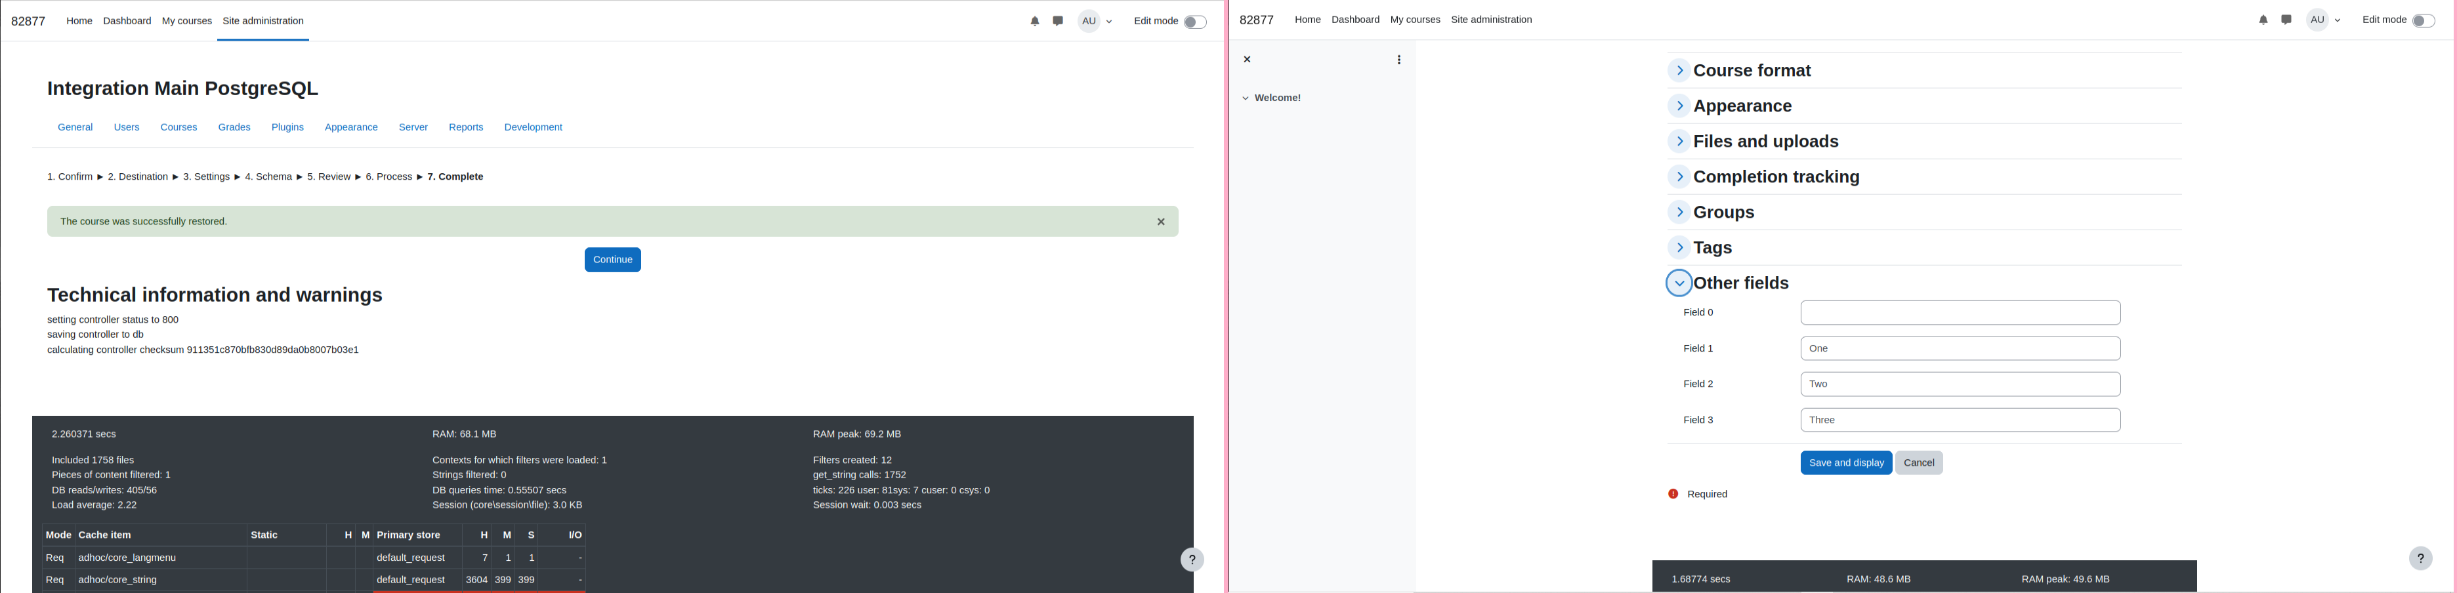Open the Plugins admin tab
The image size is (2457, 593).
point(288,128)
